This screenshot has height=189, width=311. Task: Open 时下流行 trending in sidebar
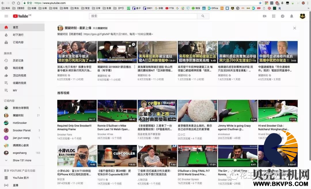click(22, 35)
